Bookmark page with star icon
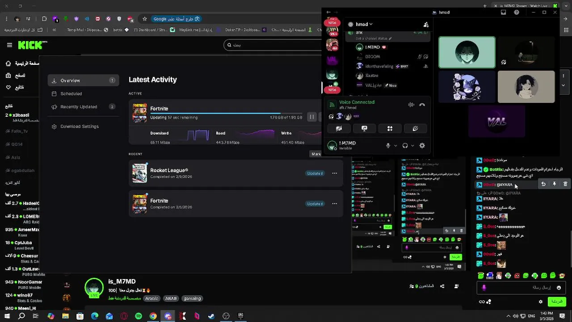This screenshot has height=322, width=572. coord(144,19)
